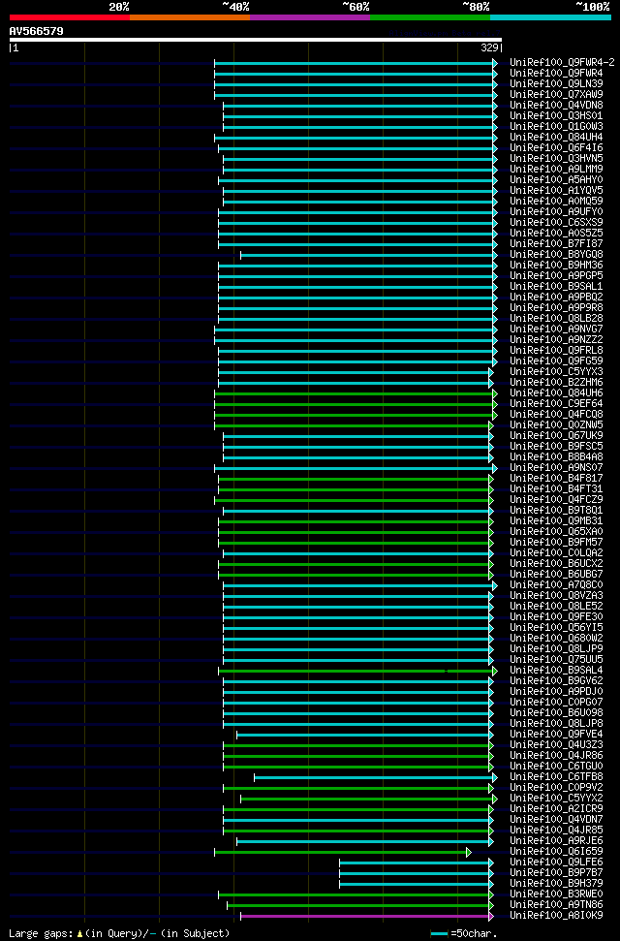Click the short cyan bar for C6TFB8
The width and height of the screenshot is (620, 941).
(x=374, y=778)
